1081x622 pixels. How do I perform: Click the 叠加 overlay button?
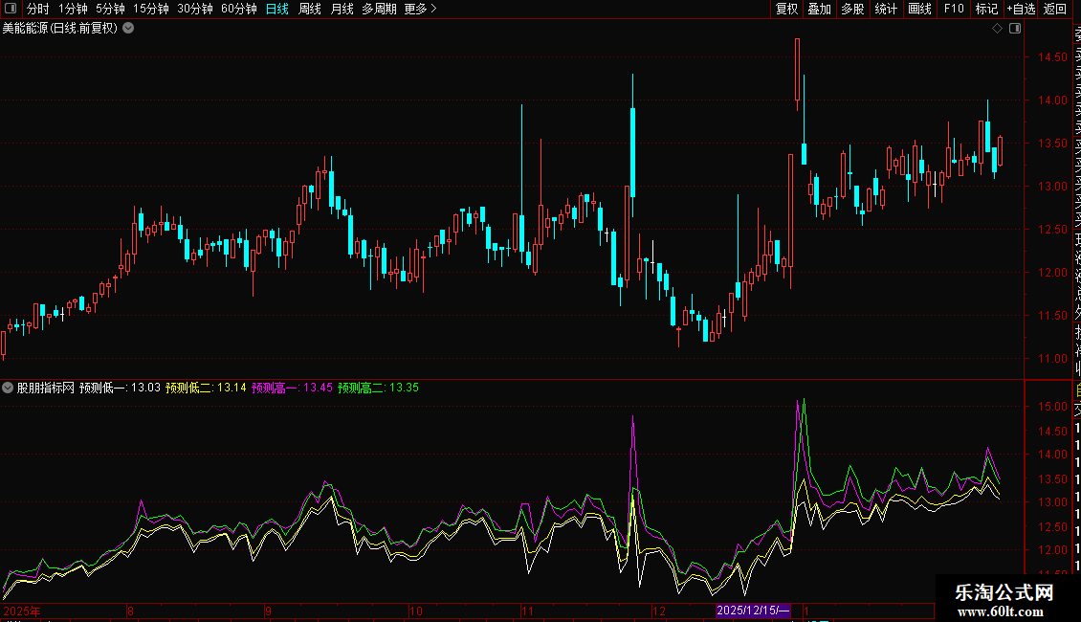click(820, 9)
